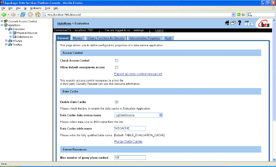Screen dimensions: 276x167
Task: Click the Purge Data Cache link
Action: click(x=128, y=142)
